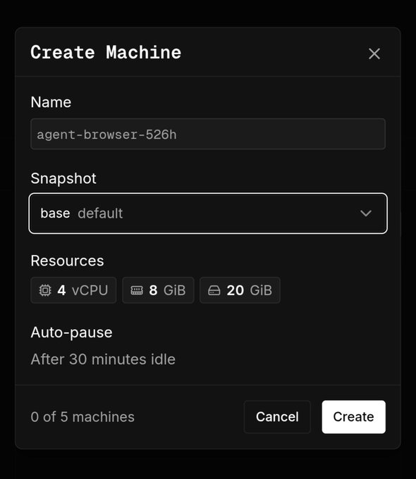Click the Name input field
Viewport: 416px width, 479px height.
(x=208, y=134)
